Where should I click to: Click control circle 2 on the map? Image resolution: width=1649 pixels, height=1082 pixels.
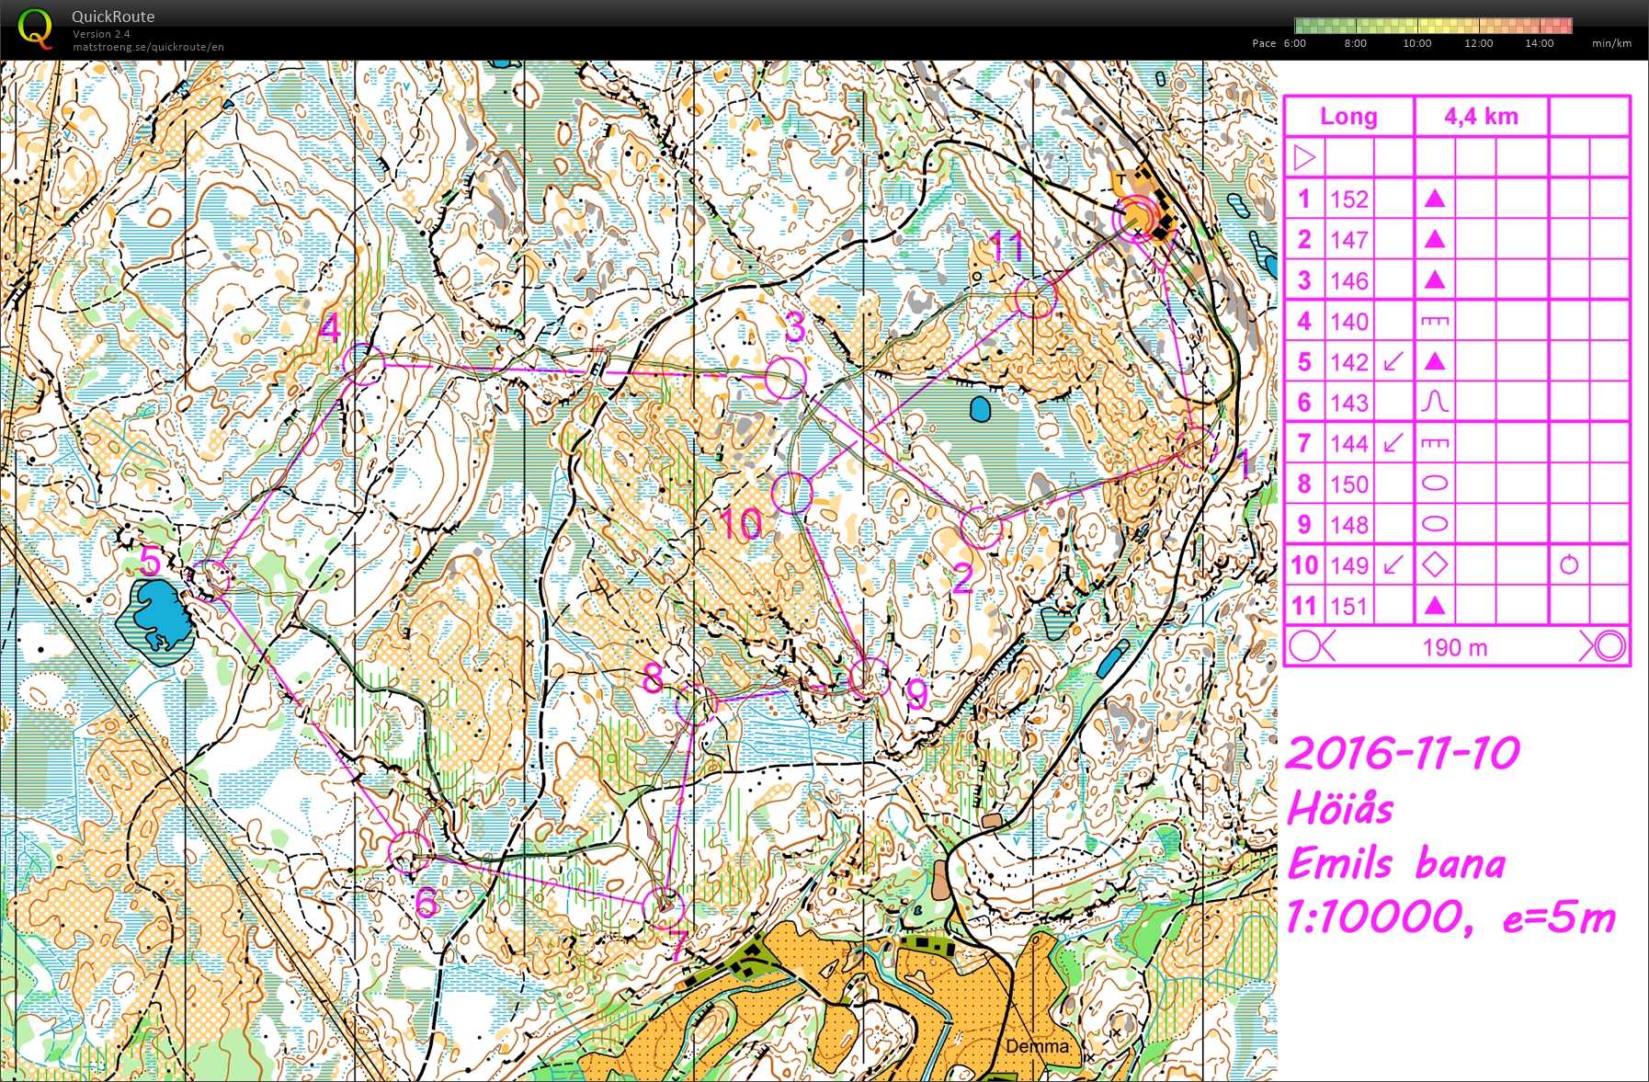[x=981, y=528]
